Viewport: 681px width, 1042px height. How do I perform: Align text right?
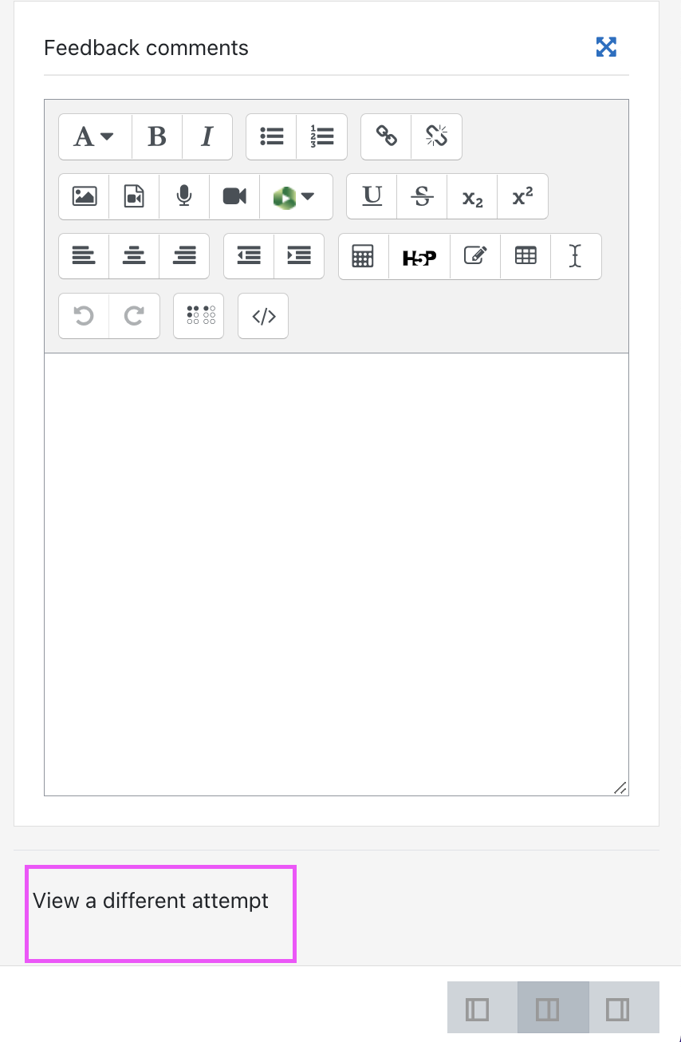click(x=184, y=256)
